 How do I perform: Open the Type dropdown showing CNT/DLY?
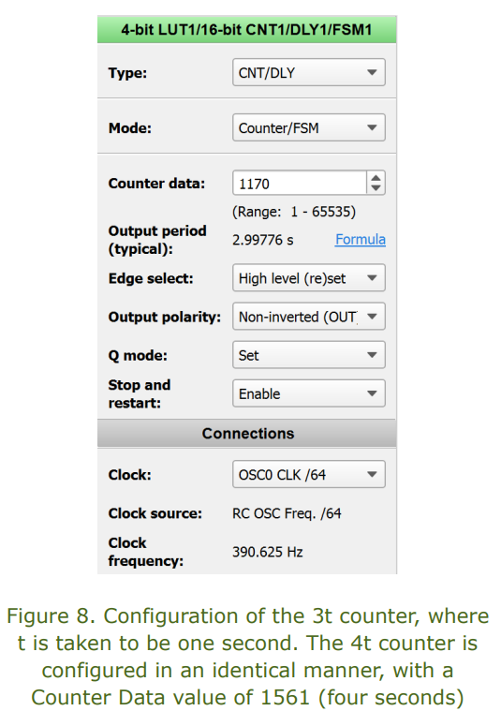pos(309,72)
